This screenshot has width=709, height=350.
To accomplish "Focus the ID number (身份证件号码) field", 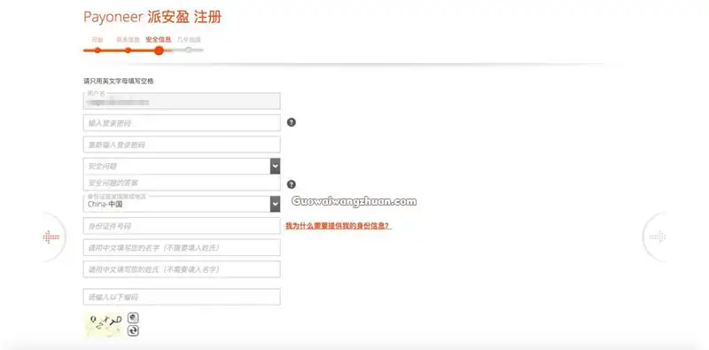I will click(x=182, y=226).
